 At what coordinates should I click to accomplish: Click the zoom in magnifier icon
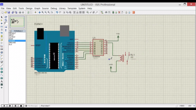(x=43, y=12)
